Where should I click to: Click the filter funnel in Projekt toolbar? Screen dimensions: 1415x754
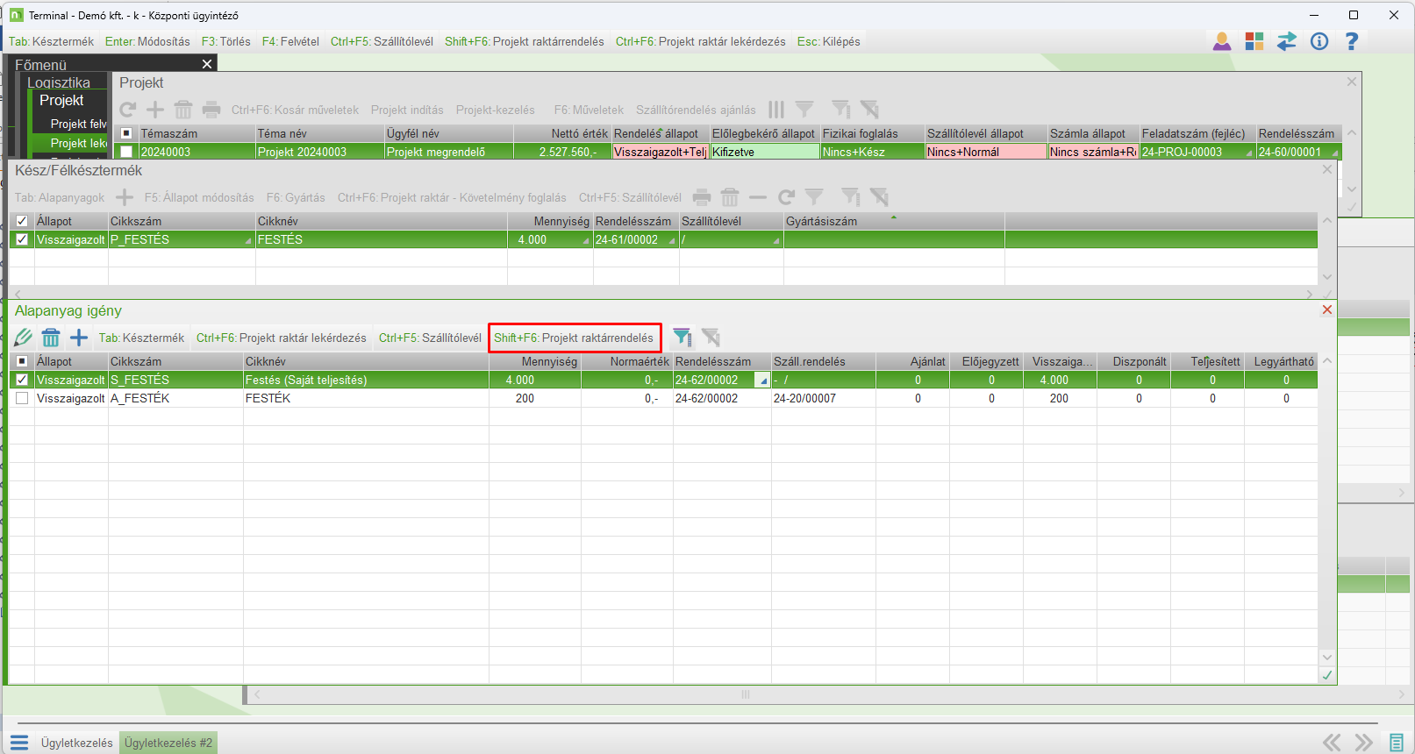(x=804, y=110)
